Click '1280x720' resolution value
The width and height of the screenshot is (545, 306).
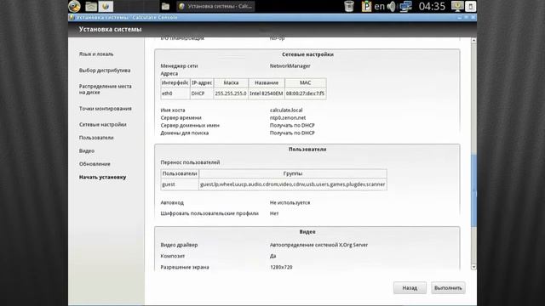[281, 267]
